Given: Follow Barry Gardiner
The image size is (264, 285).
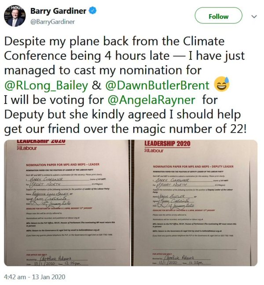Looking at the screenshot, I should [218, 15].
